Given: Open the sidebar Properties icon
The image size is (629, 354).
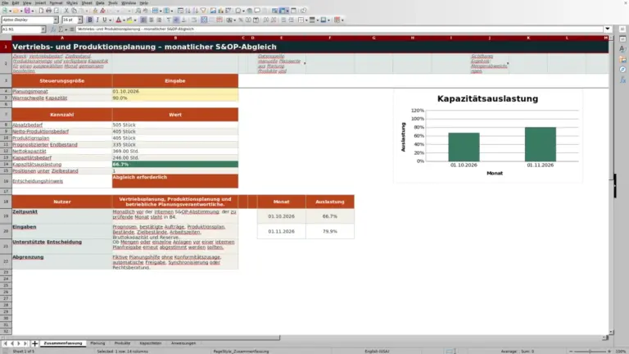Looking at the screenshot, I should click(x=622, y=39).
